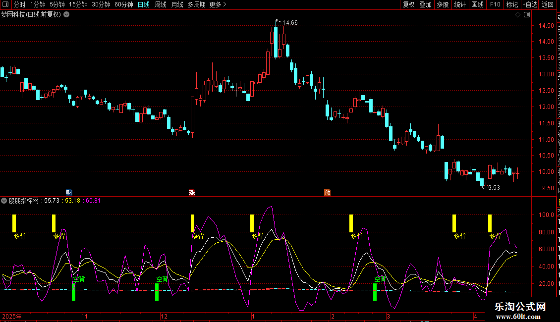This screenshot has width=560, height=322.
Task: Open F10 company information
Action: [x=495, y=4]
